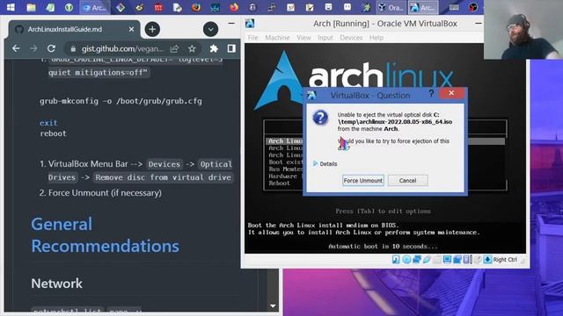Click Force Unmount in the dialog

coord(363,181)
